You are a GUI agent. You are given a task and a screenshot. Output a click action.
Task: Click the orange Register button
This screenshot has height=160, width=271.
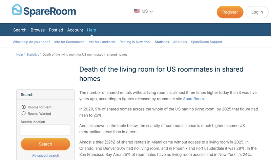[230, 12]
